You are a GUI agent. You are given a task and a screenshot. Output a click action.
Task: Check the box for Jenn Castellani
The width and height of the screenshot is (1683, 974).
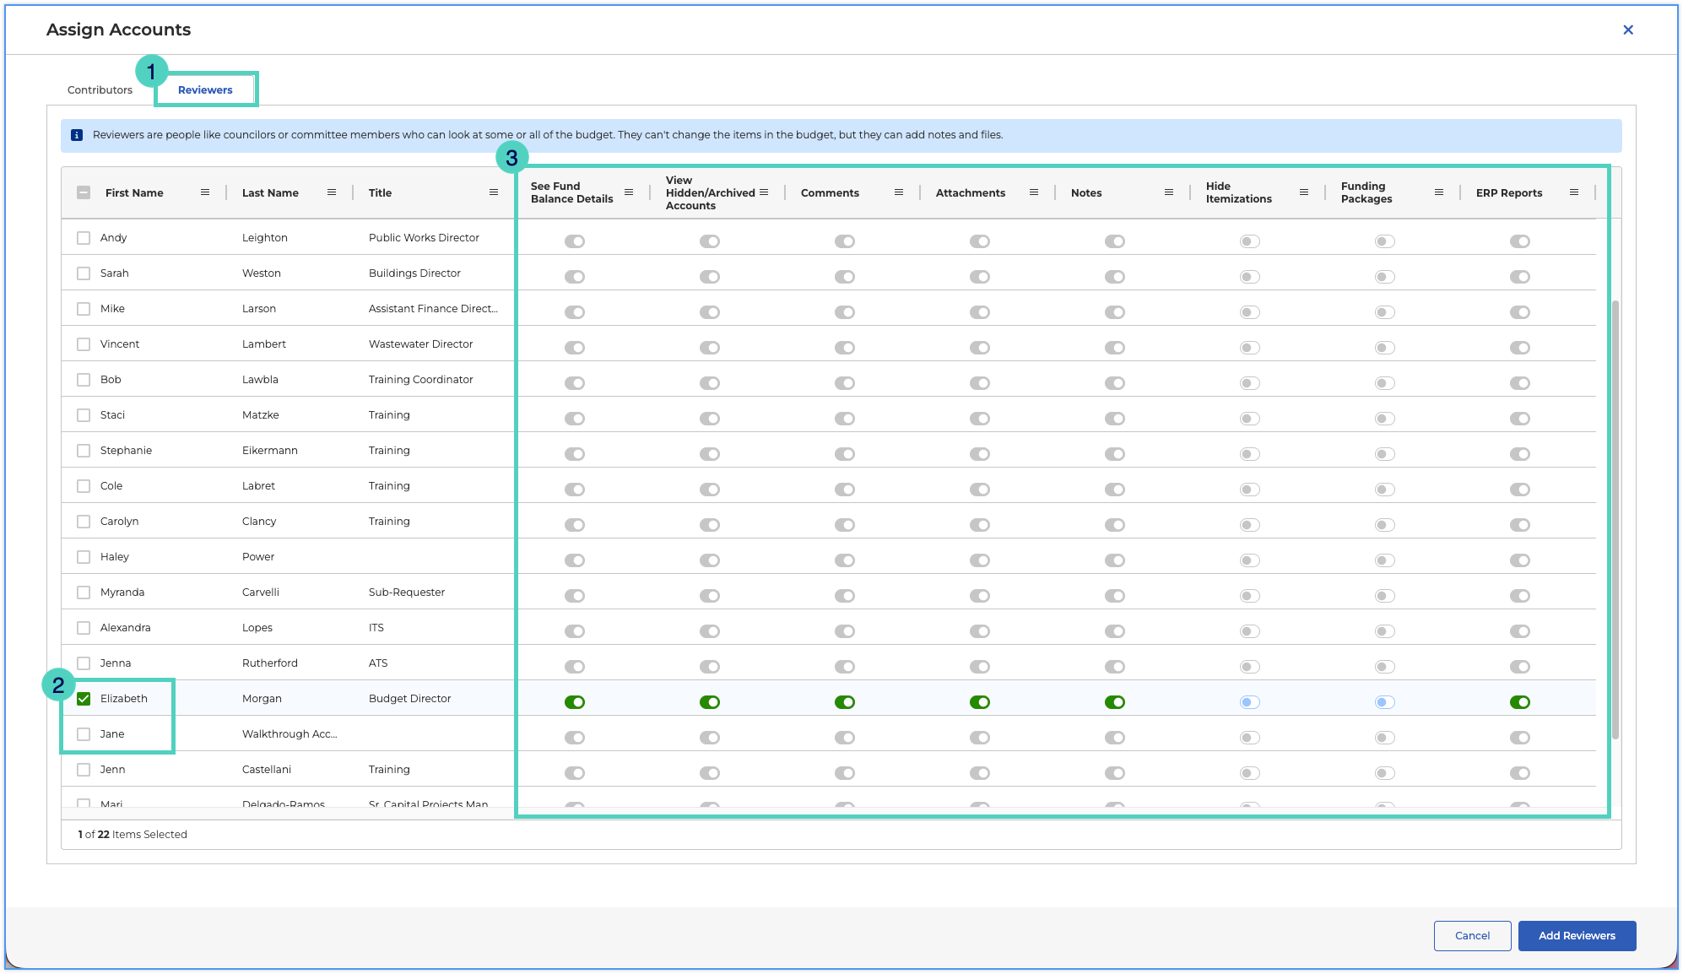[84, 770]
